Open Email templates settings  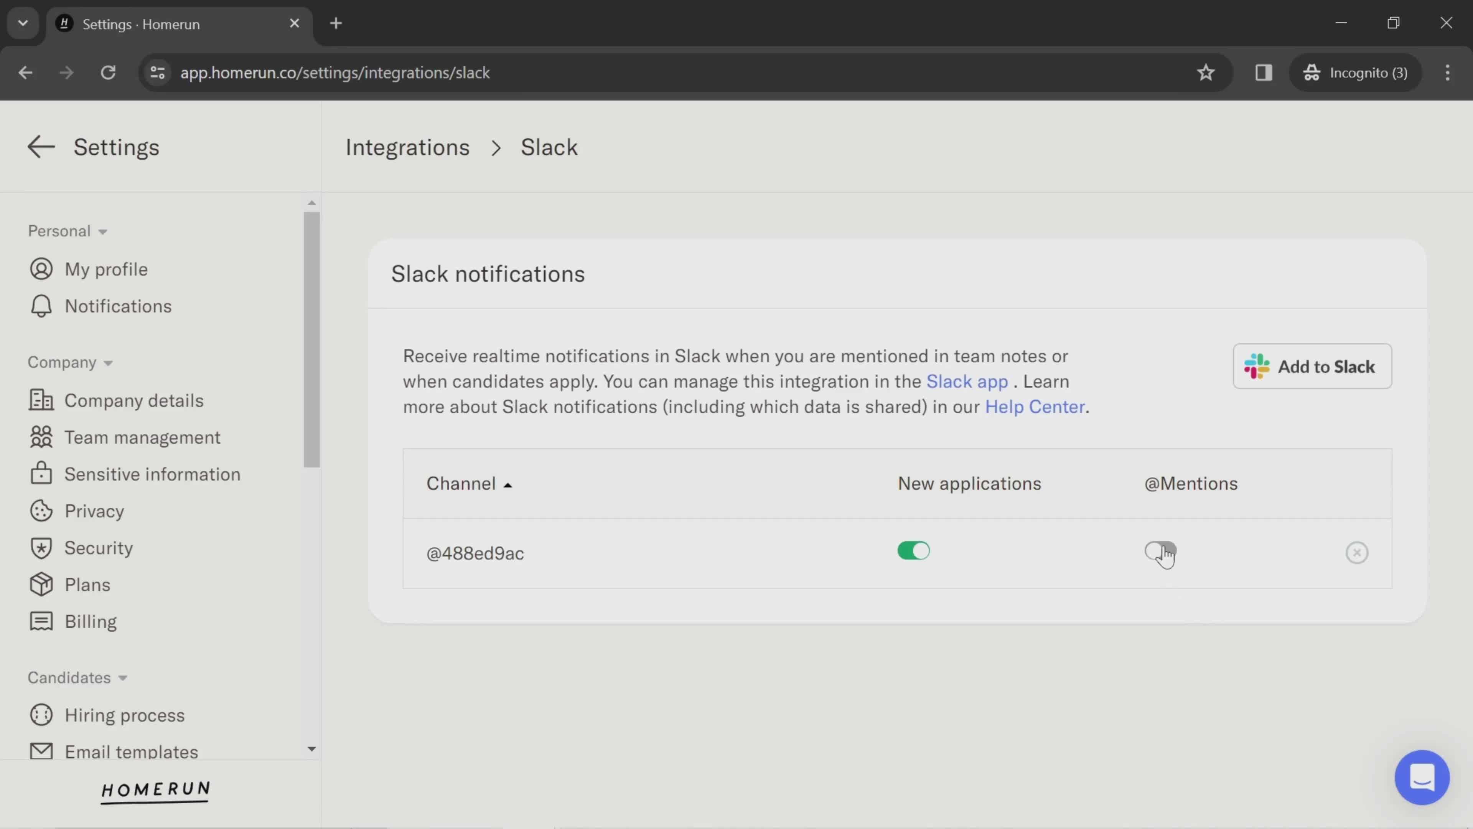[x=131, y=752]
